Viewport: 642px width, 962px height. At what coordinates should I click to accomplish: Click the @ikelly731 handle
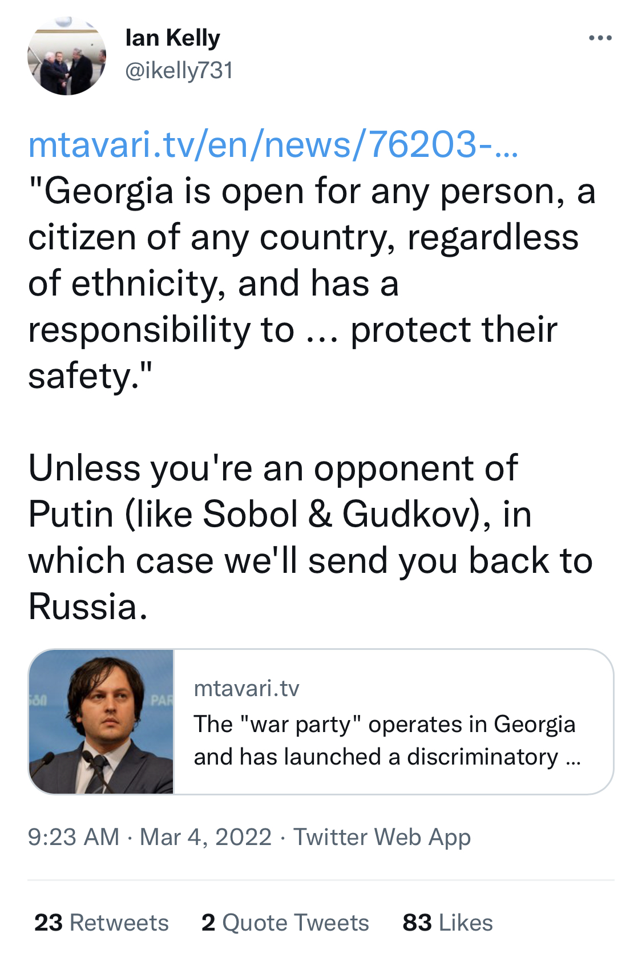[179, 71]
